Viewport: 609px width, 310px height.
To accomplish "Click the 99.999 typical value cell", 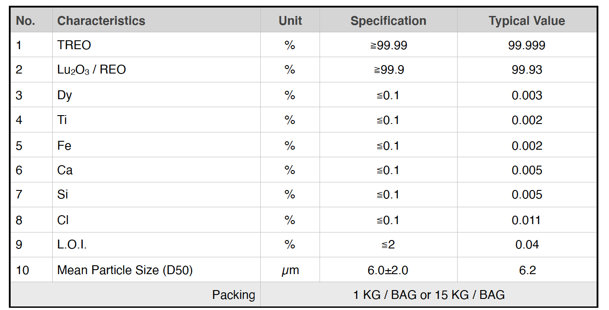I will point(527,45).
